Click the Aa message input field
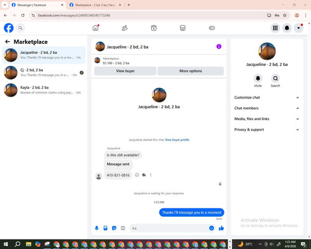 click(169, 228)
